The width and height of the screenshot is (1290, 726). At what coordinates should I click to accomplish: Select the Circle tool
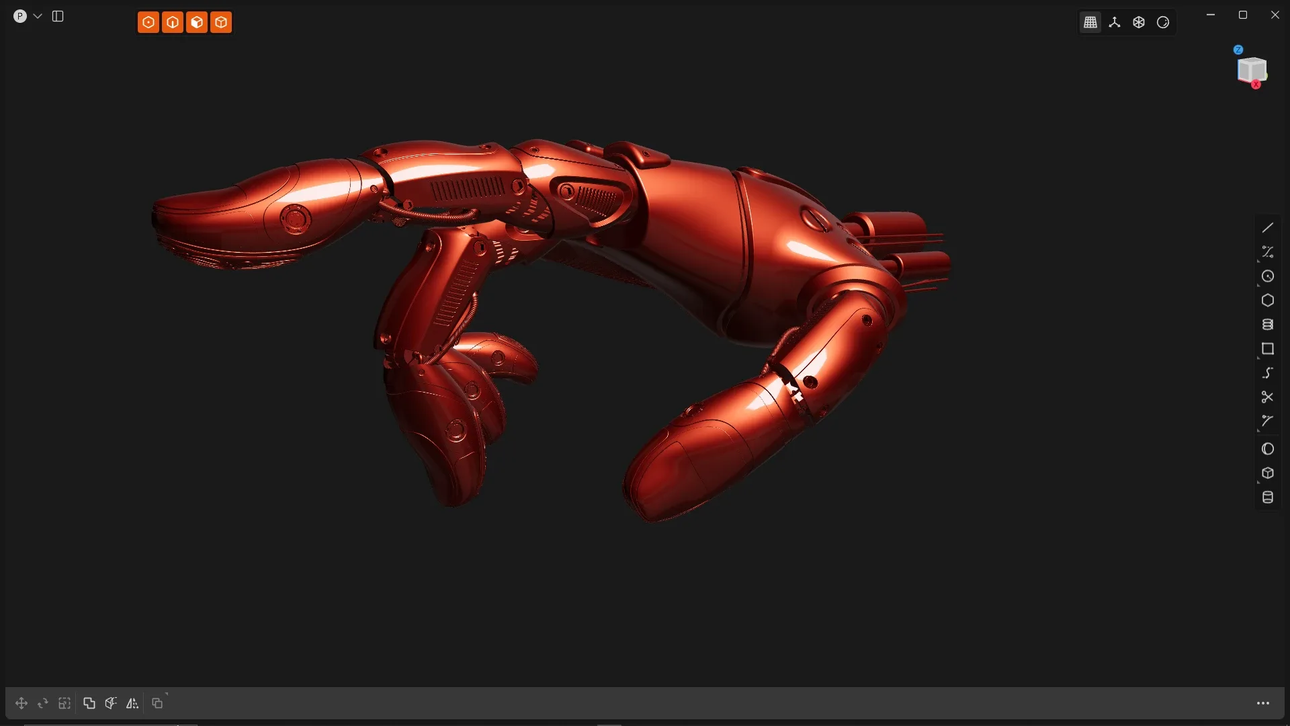[x=1268, y=276]
